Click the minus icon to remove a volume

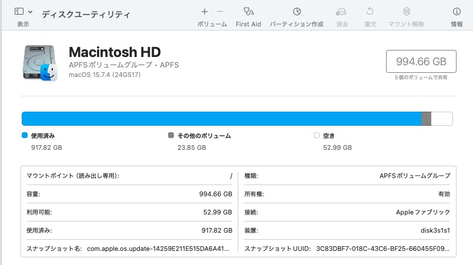coord(220,11)
